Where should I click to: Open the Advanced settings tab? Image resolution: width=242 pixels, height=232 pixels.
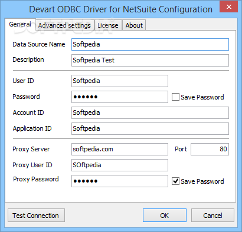click(65, 25)
